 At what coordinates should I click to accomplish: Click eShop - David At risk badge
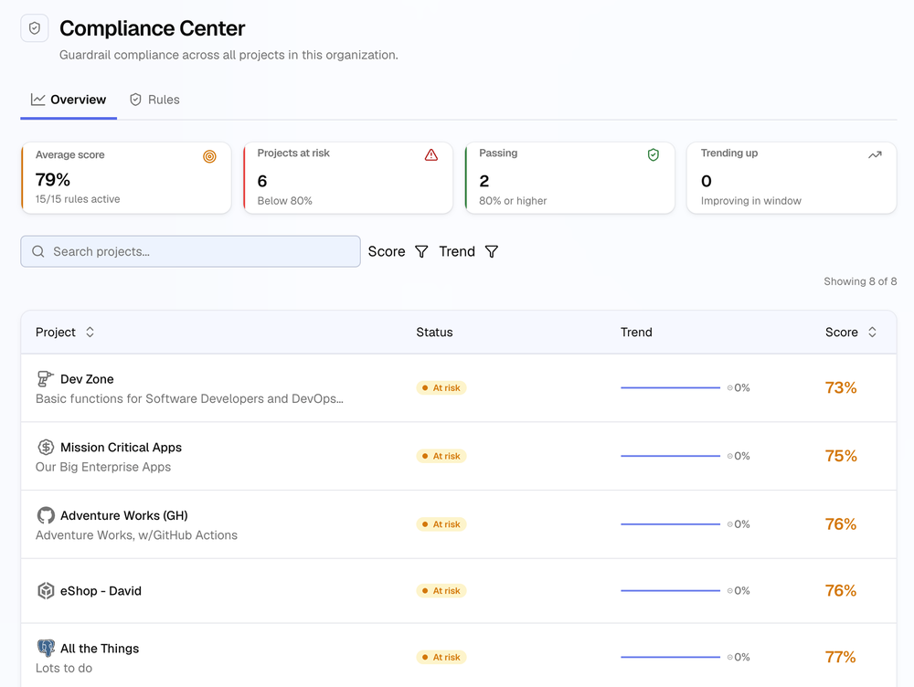(441, 591)
